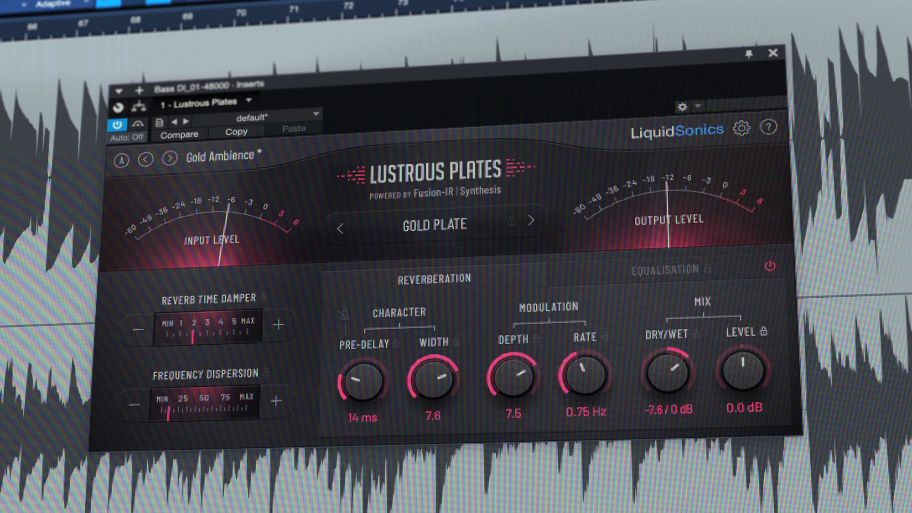Open the help question mark icon

click(x=769, y=127)
